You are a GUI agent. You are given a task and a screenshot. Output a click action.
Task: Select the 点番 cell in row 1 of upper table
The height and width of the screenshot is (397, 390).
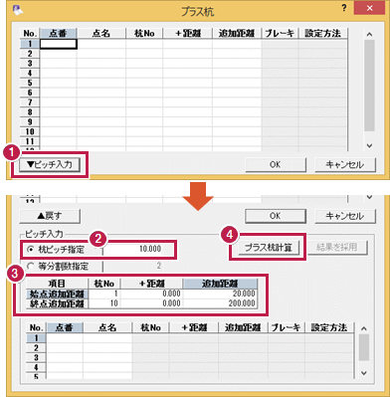59,44
